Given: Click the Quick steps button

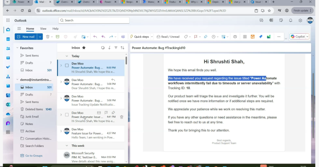Looking at the screenshot, I should 140,37.
